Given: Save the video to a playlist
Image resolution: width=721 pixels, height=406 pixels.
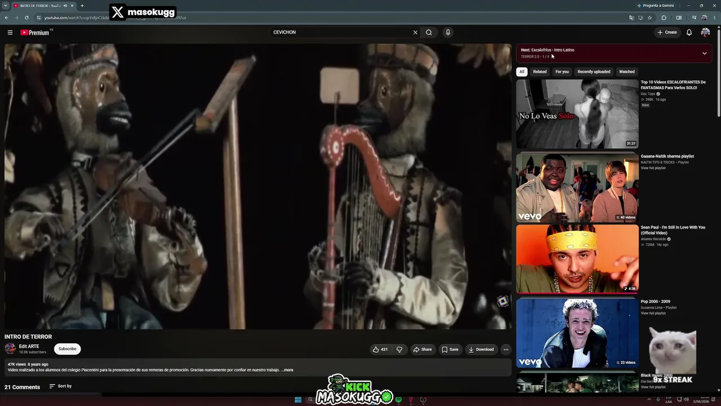Looking at the screenshot, I should pos(449,350).
